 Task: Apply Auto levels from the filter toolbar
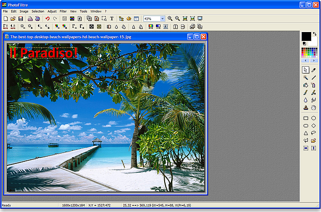pos(6,26)
